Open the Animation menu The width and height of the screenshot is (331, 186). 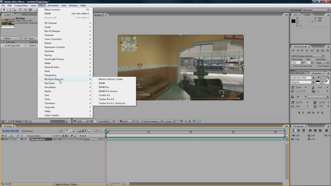pyautogui.click(x=53, y=5)
